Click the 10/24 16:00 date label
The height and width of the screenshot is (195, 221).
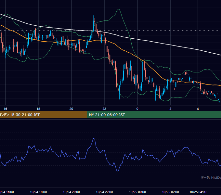(7, 192)
